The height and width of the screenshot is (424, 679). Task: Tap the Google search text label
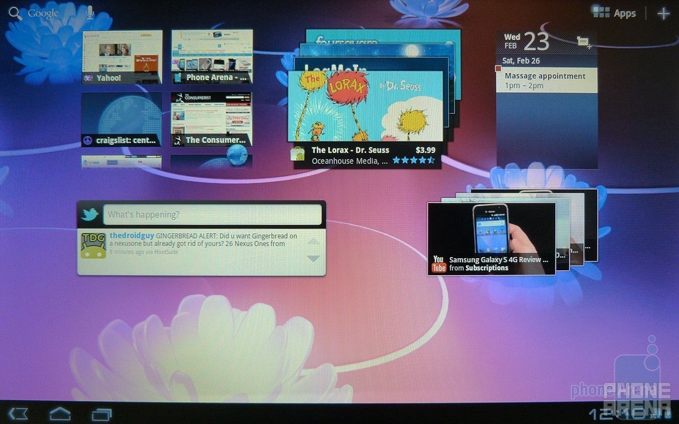[x=43, y=13]
